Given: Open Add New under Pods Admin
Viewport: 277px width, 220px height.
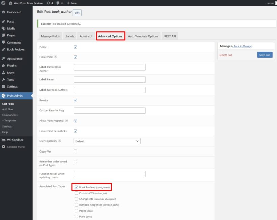Looking at the screenshot, I should click(8, 109).
